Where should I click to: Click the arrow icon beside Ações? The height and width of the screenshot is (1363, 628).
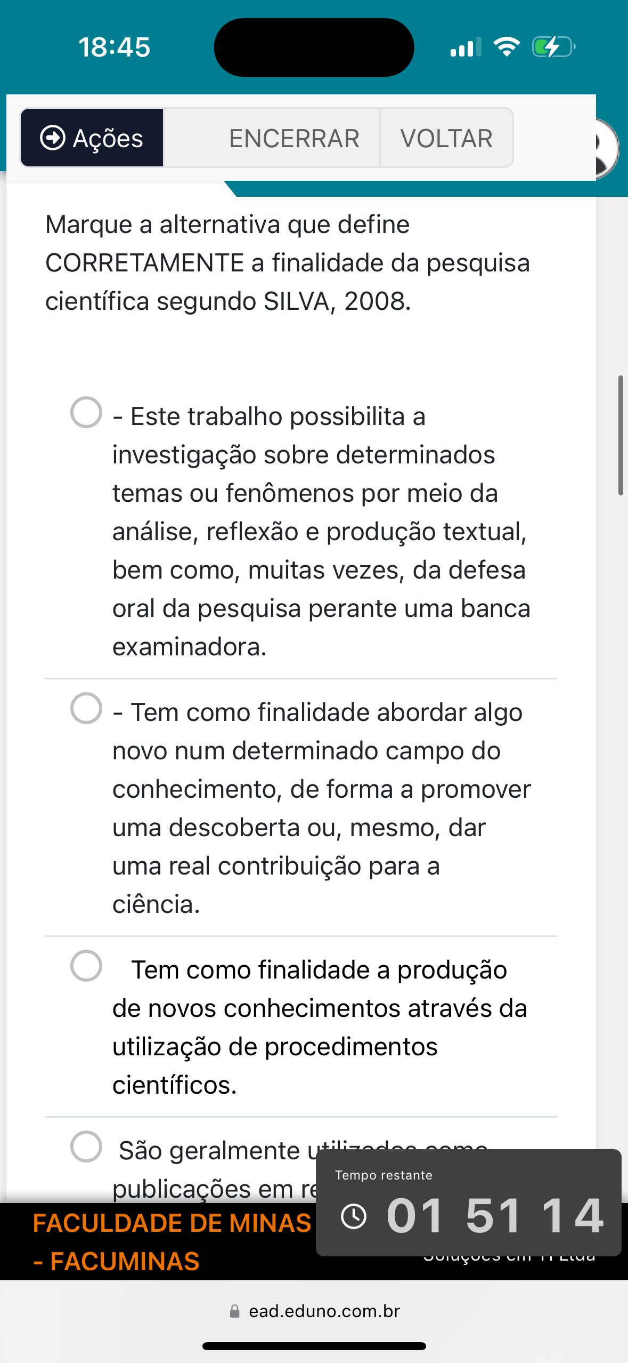52,138
